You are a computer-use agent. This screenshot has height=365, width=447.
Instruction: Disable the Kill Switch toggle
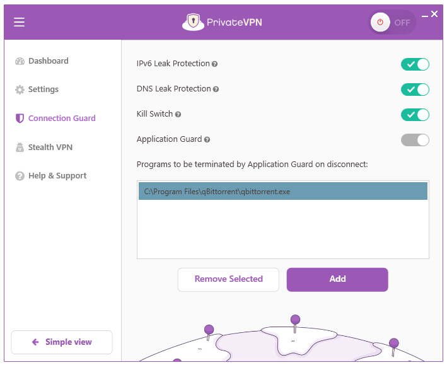[x=415, y=115]
